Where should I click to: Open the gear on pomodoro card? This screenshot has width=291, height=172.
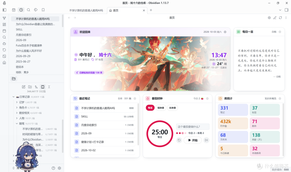coord(207,99)
